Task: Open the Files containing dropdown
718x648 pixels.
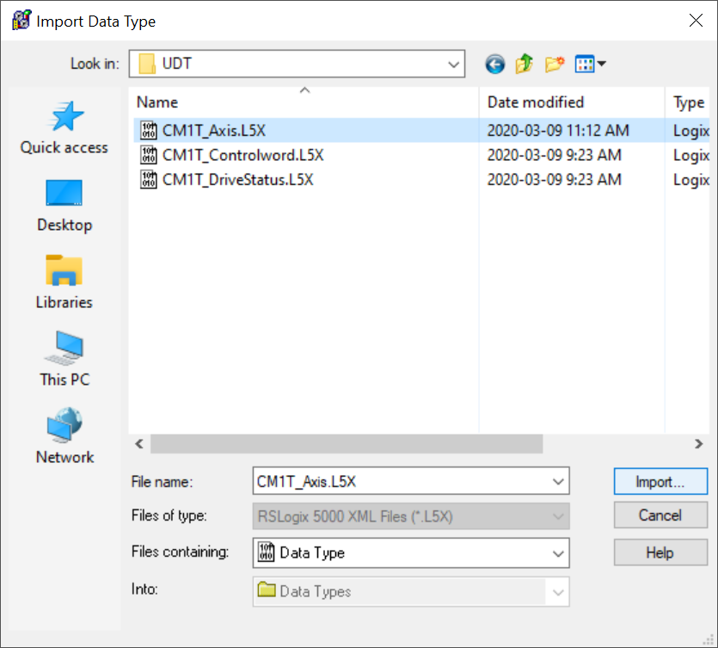Action: (558, 553)
